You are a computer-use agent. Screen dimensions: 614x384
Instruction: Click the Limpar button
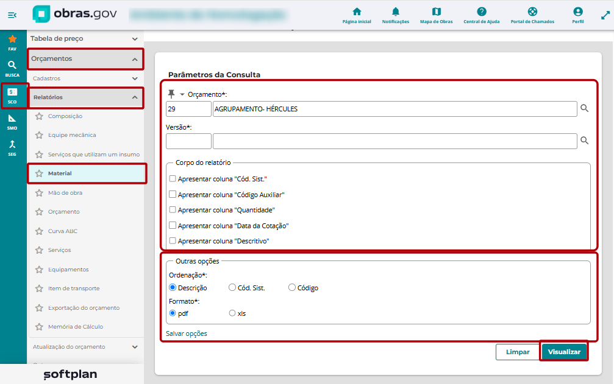(517, 352)
